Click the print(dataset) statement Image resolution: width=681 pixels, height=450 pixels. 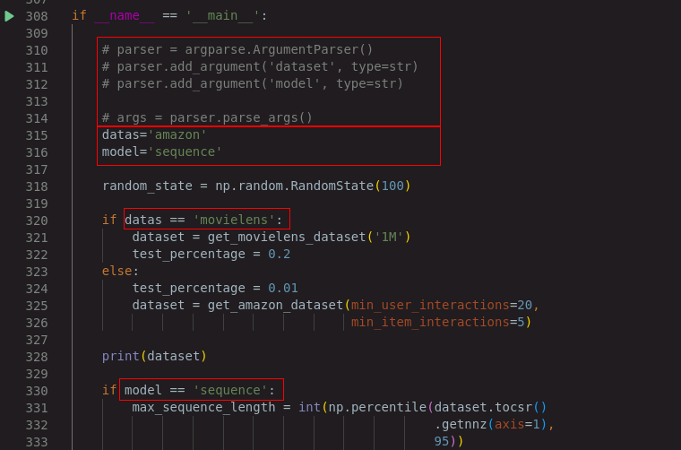154,356
